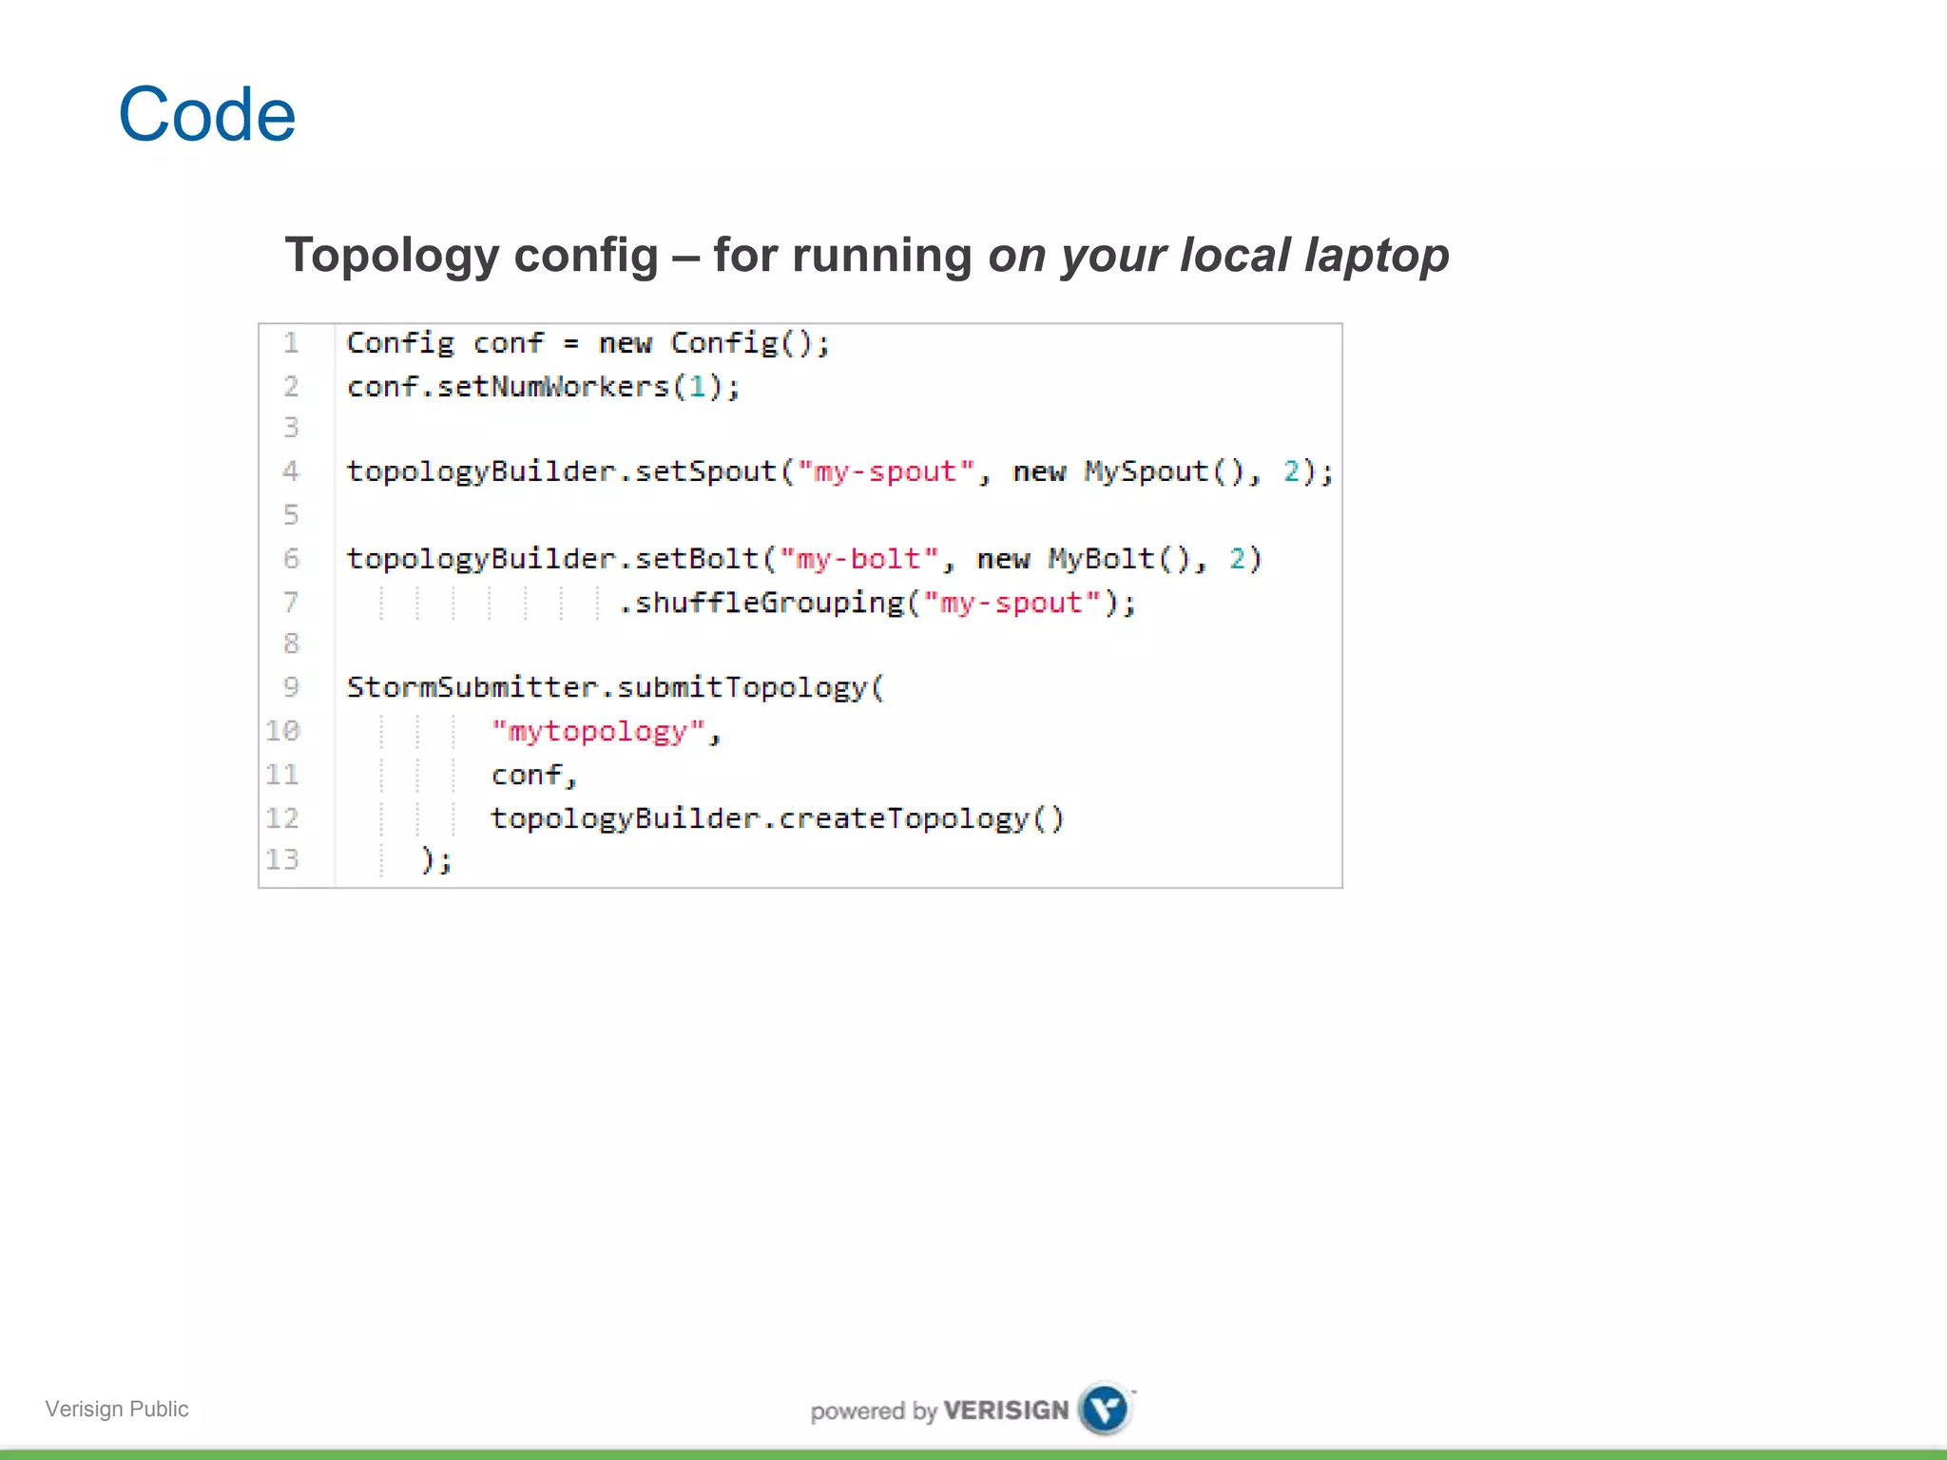Click the "powered by VERISIGN" text

[939, 1411]
